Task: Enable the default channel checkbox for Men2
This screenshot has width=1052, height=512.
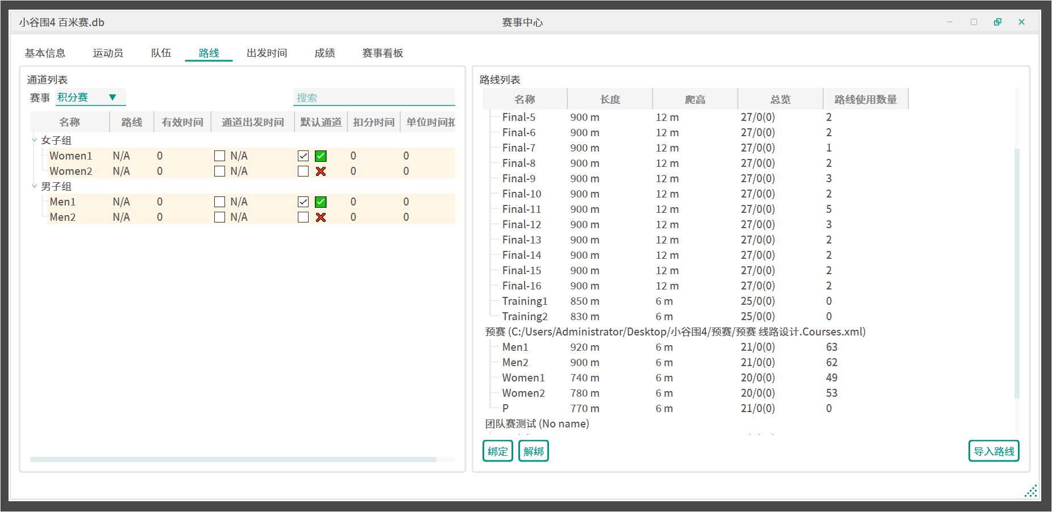Action: click(x=303, y=217)
